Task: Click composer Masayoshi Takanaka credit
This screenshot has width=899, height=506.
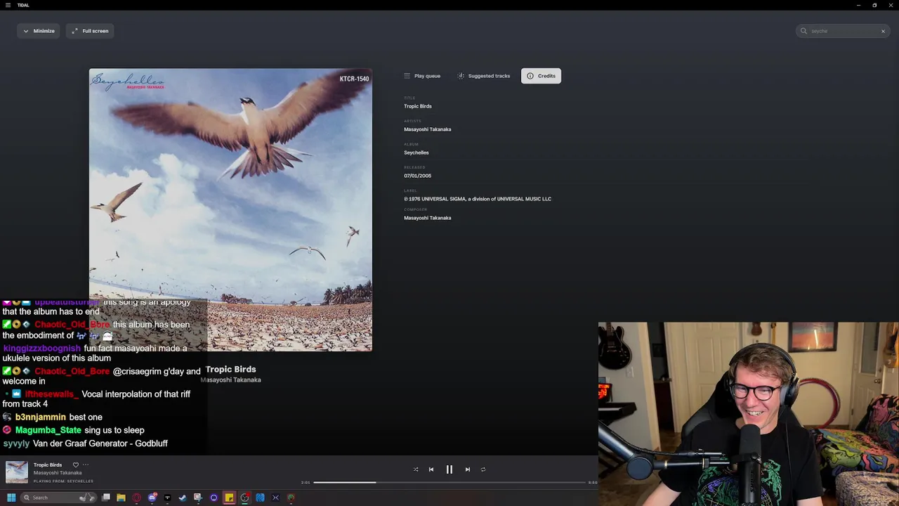Action: click(x=427, y=218)
